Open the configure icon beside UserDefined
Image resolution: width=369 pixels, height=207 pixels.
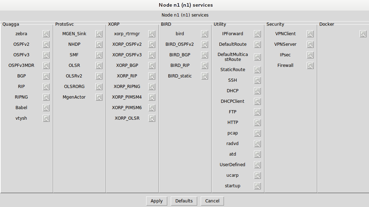257,165
